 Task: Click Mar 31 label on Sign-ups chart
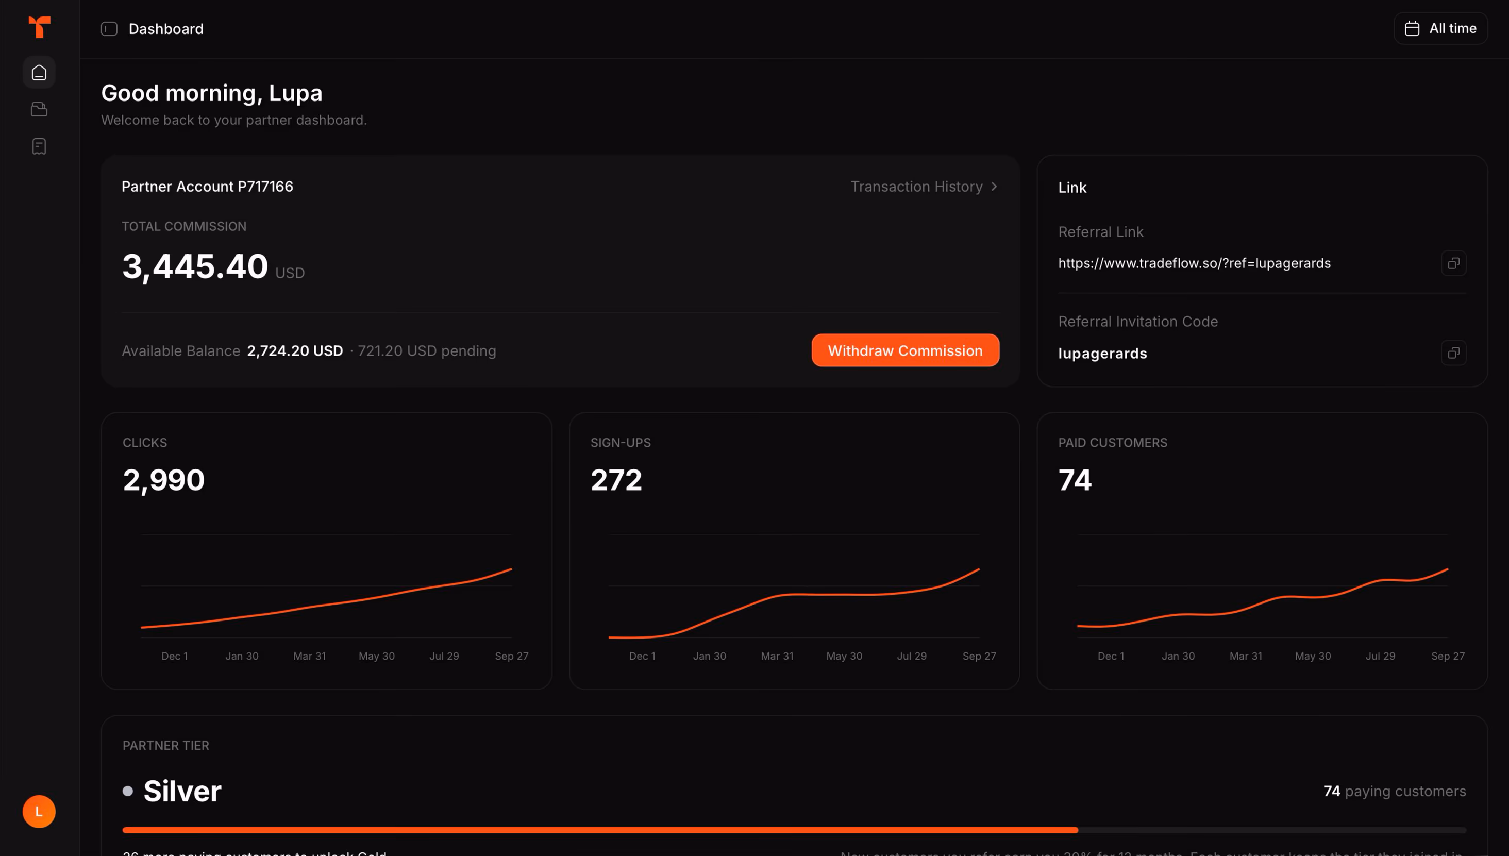(x=777, y=656)
